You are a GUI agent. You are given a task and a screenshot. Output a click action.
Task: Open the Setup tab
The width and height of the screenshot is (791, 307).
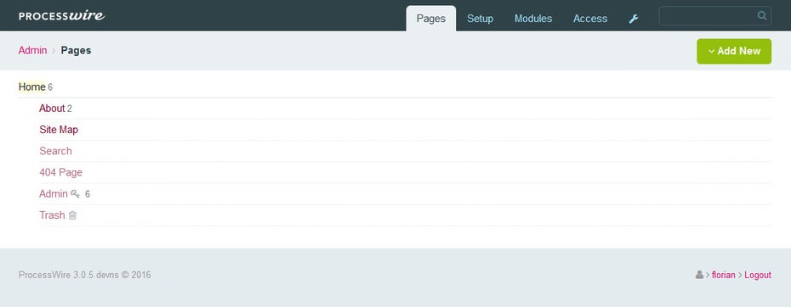(x=481, y=19)
